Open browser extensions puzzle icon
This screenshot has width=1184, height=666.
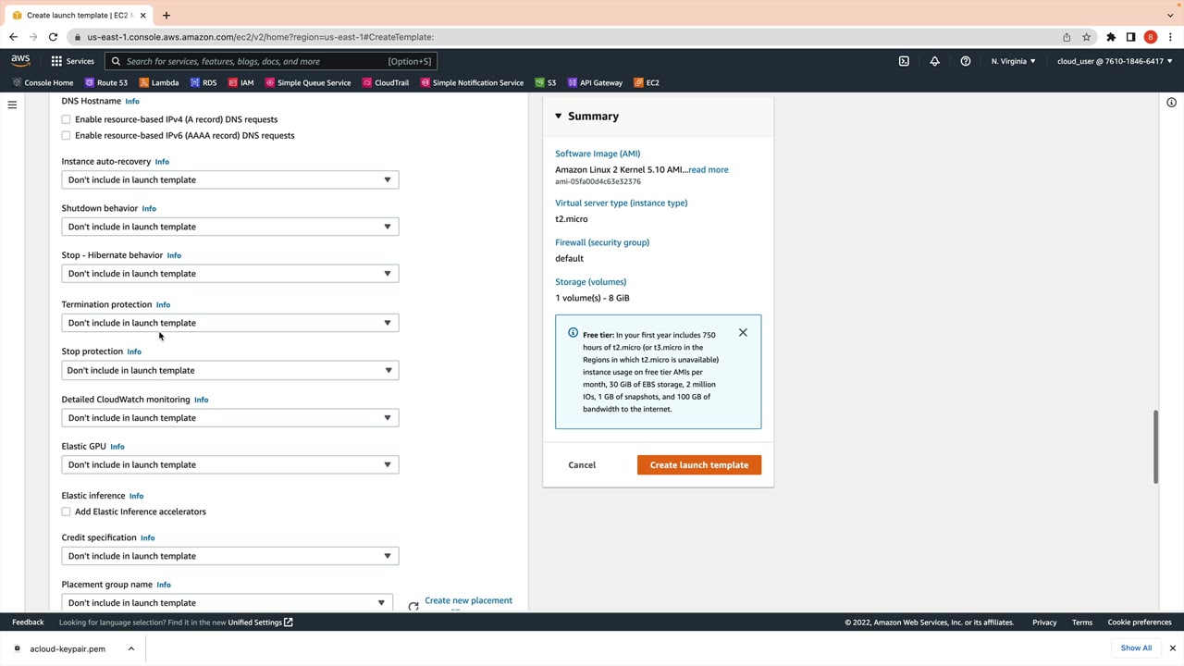(x=1111, y=37)
